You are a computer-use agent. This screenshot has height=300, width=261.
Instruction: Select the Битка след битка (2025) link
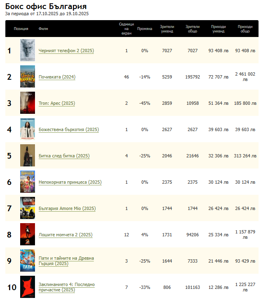(x=64, y=156)
